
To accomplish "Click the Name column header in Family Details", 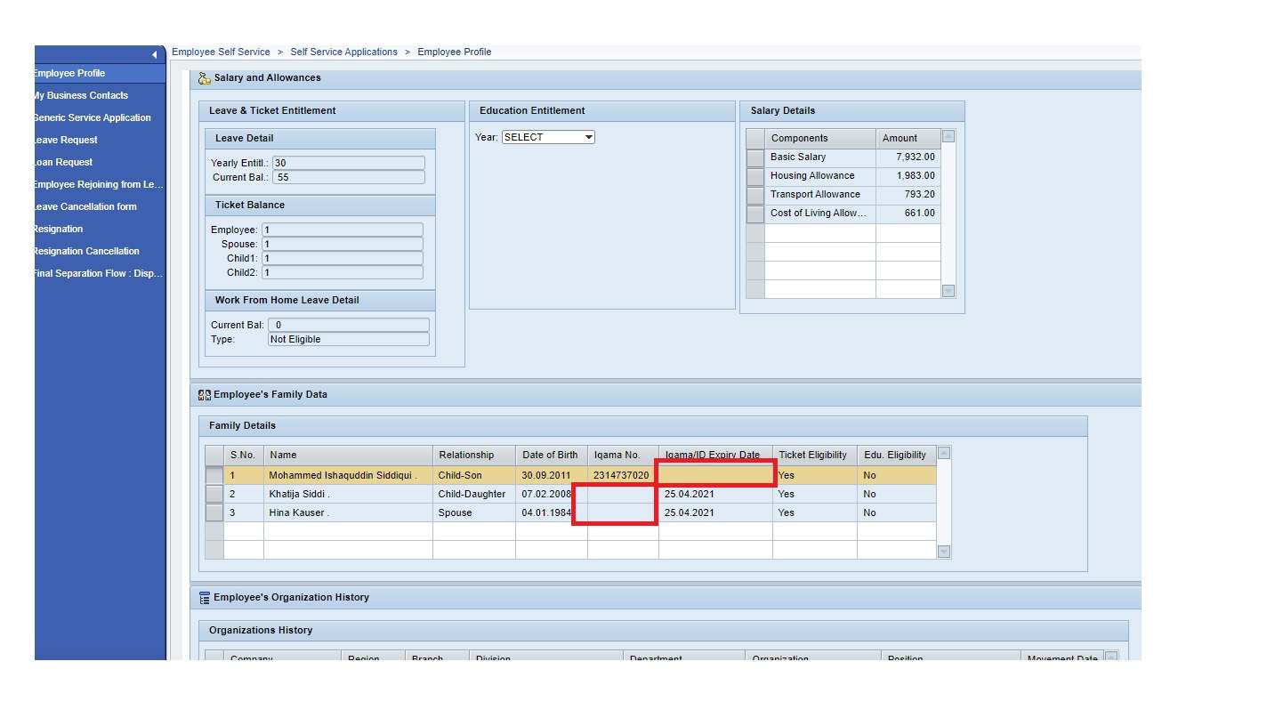I will (349, 455).
